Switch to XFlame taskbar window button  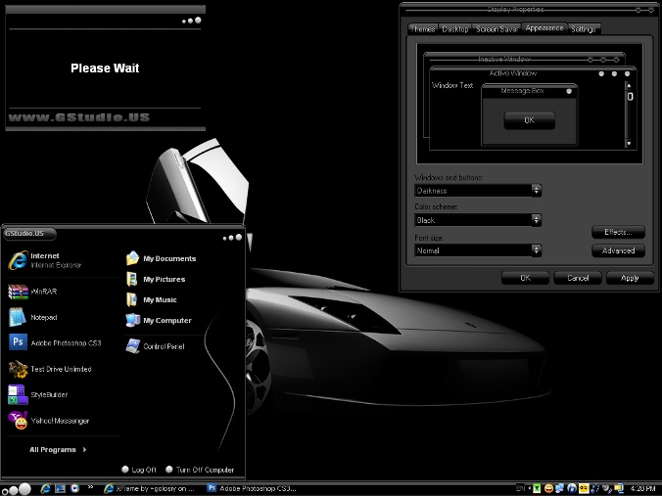point(150,488)
